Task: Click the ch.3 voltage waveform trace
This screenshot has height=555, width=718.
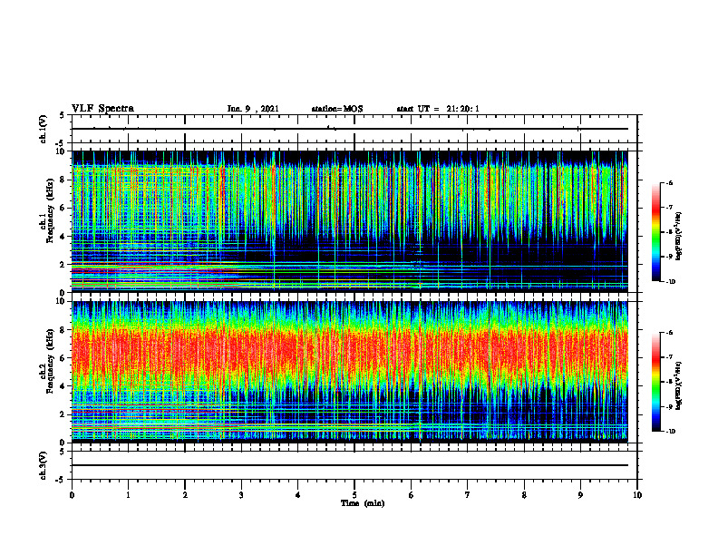Action: tap(350, 465)
